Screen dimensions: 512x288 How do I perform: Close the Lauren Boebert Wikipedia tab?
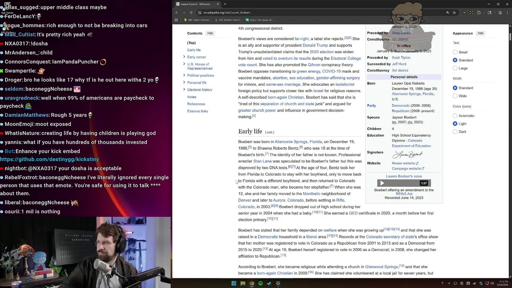pos(218,4)
